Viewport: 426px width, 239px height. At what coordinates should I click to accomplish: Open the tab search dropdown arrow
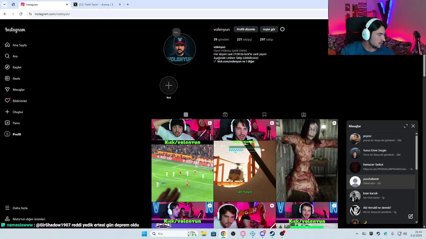click(x=4, y=5)
